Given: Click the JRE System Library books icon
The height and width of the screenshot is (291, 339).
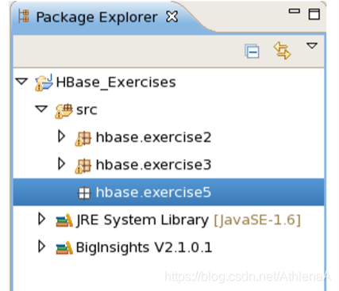Looking at the screenshot, I should click(x=64, y=220).
